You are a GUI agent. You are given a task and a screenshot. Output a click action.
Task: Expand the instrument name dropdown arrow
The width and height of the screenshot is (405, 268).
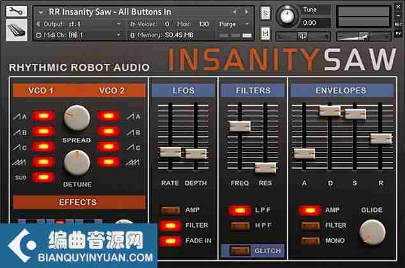coord(41,12)
